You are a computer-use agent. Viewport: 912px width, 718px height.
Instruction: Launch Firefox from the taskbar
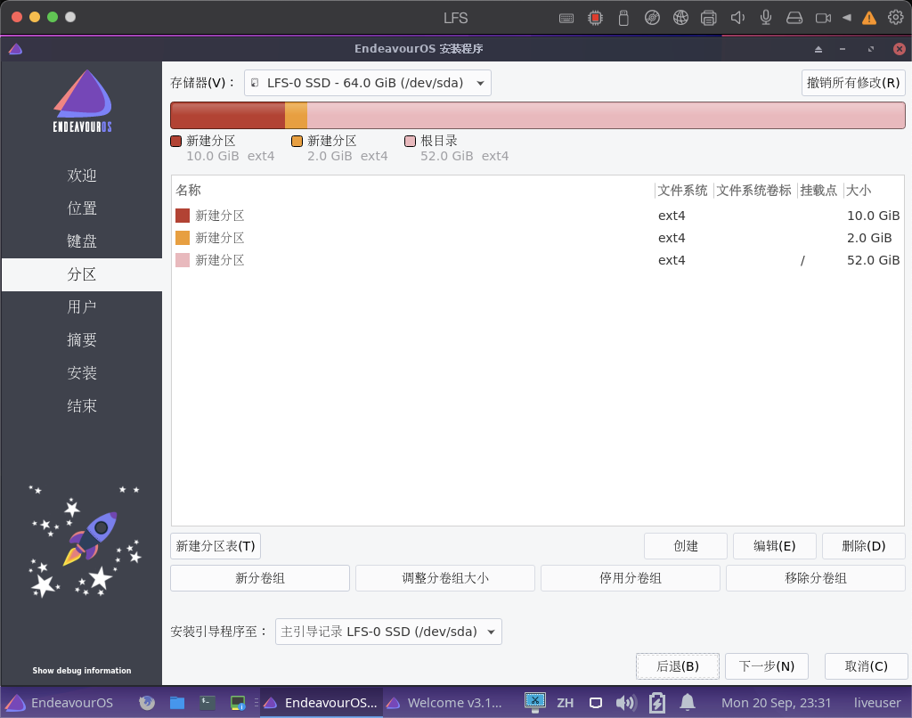click(147, 702)
